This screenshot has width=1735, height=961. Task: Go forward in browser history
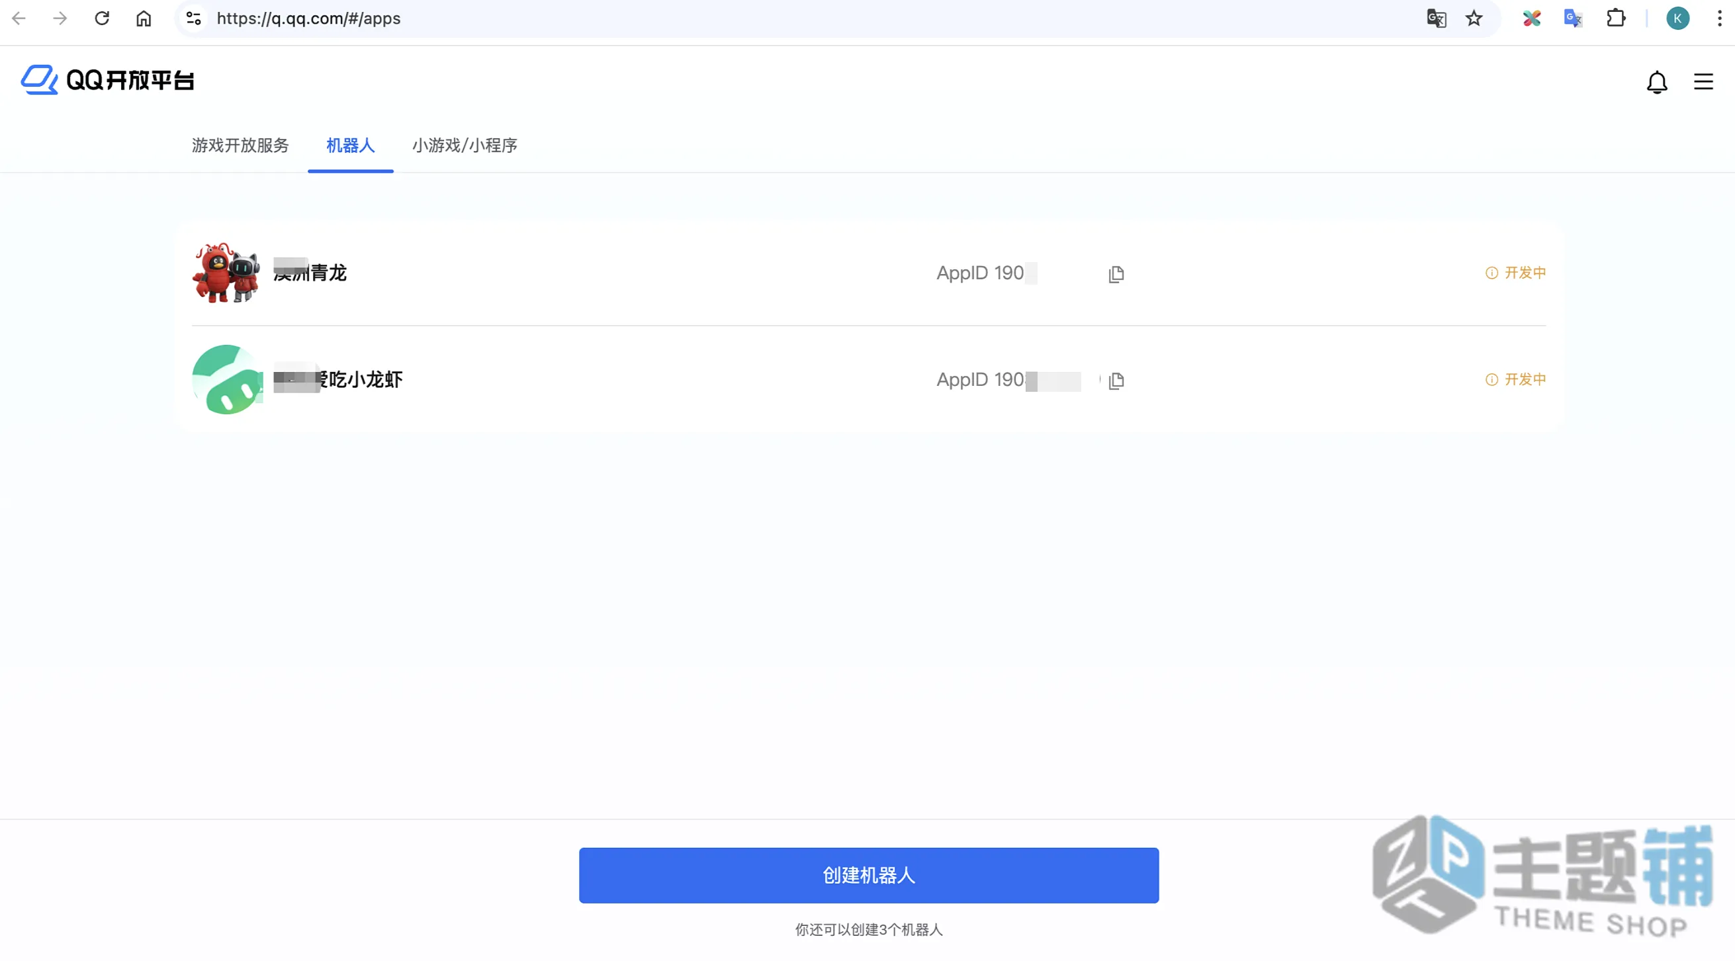tap(60, 18)
